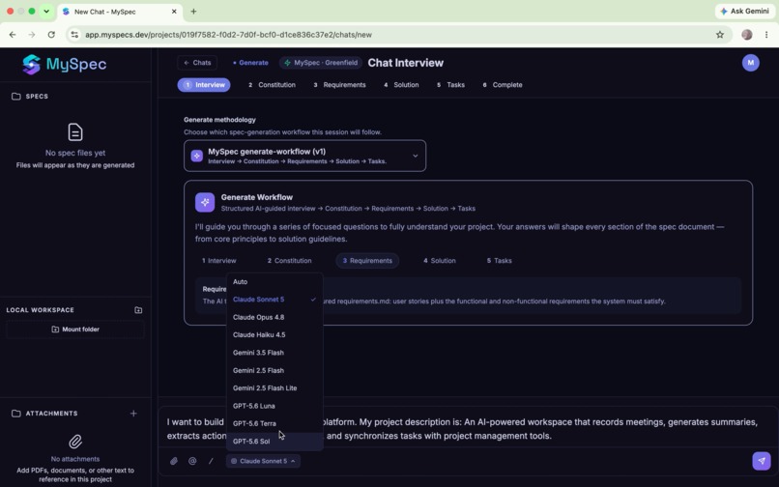Select 5 Tasks inside Generate Workflow card
This screenshot has width=779, height=487.
499,260
